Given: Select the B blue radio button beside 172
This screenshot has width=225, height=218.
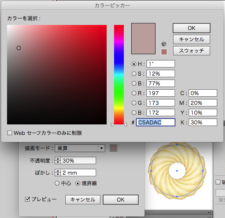Looking at the screenshot, I should coord(134,113).
